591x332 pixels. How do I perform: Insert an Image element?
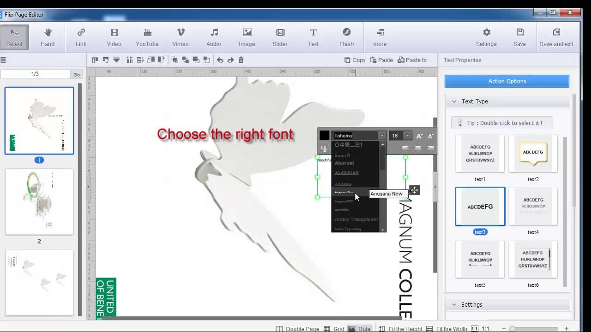pos(247,37)
